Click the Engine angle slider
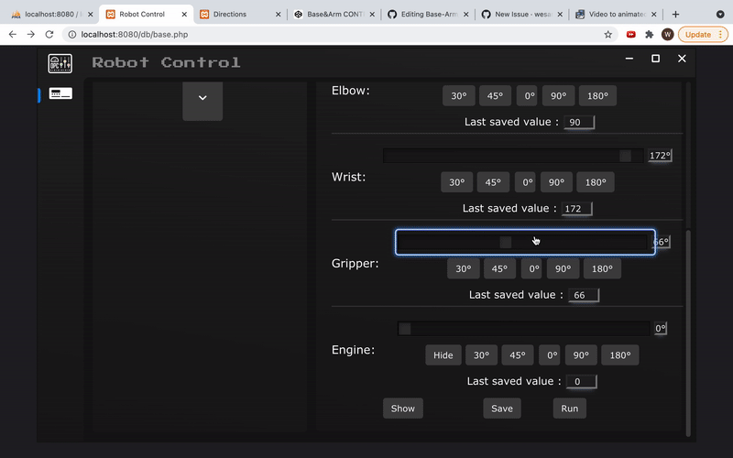 point(523,329)
